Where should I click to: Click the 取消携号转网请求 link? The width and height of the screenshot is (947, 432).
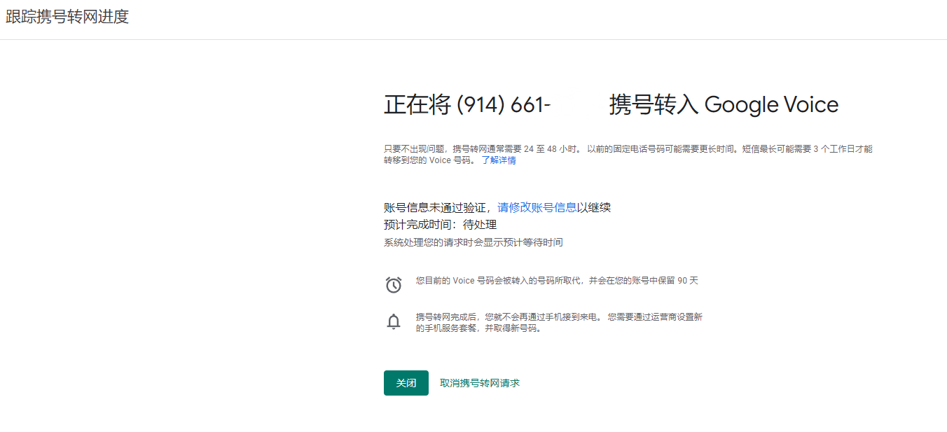(x=480, y=383)
